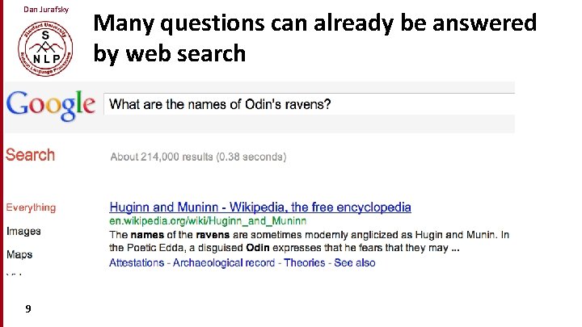The image size is (582, 327).
Task: Click the Stanford NLP circular logo
Action: (44, 48)
